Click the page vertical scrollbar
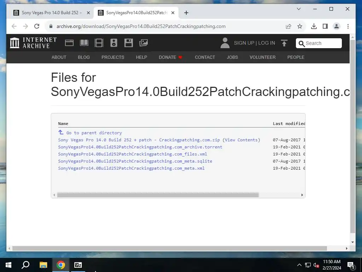This screenshot has height=272, width=362. pyautogui.click(x=352, y=136)
